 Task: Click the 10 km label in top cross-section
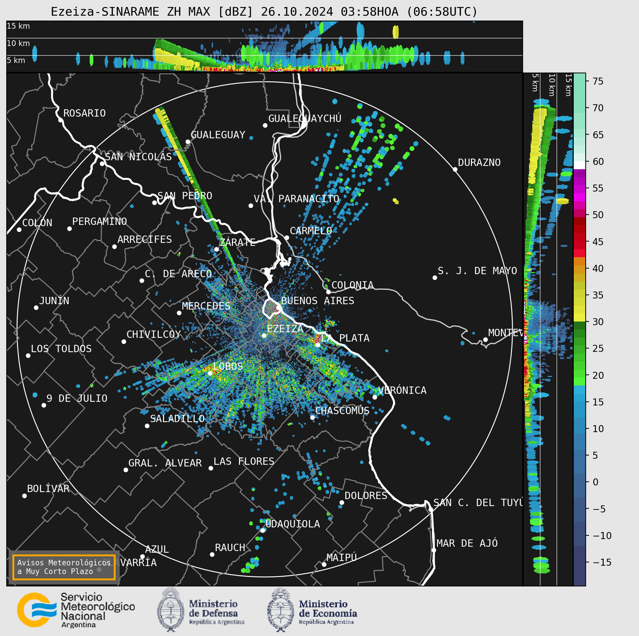[18, 43]
